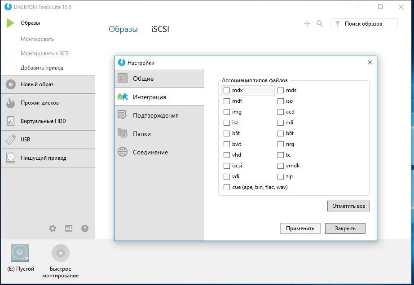This screenshot has width=414, height=285.
Task: Open the Папки settings tab
Action: 159,134
